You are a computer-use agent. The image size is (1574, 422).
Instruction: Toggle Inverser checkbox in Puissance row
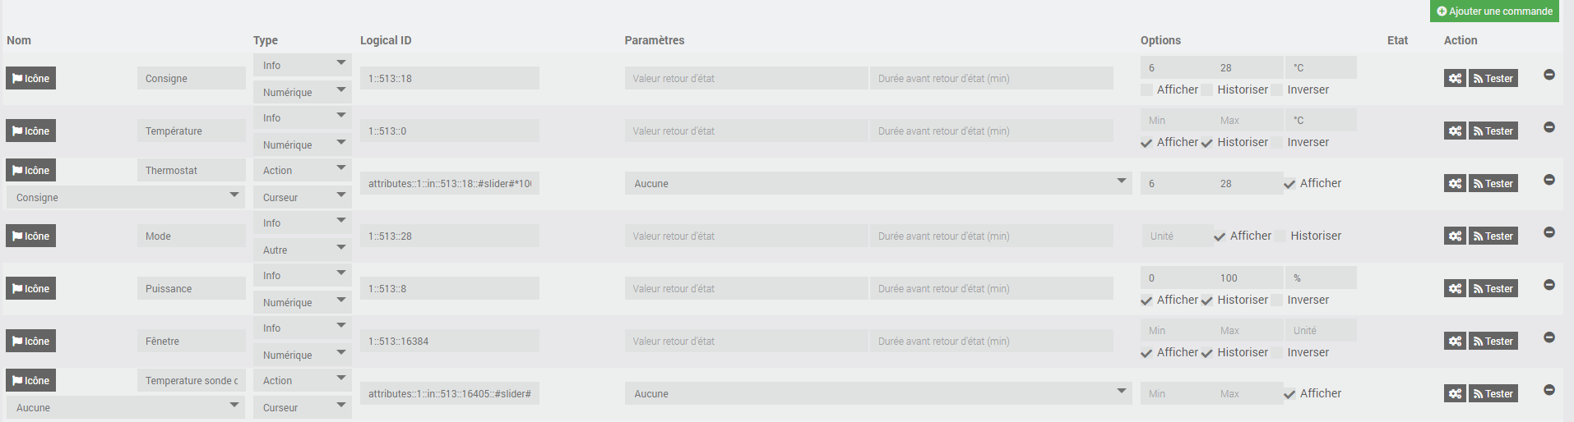[x=1277, y=300]
